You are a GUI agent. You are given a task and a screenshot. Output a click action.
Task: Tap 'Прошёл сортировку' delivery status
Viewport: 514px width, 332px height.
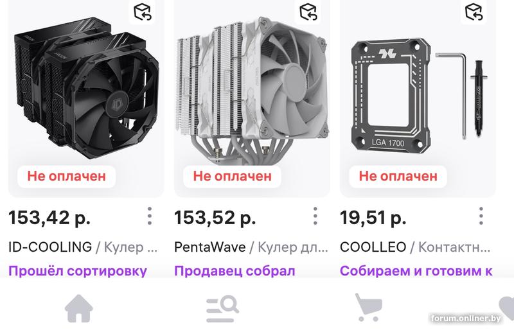coord(78,271)
